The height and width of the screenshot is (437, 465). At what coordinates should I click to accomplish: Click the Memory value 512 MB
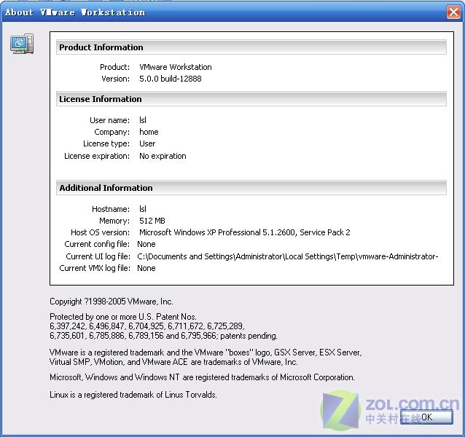click(x=152, y=221)
